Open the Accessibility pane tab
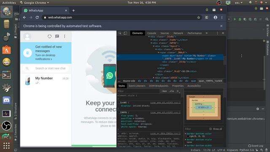 pyautogui.click(x=194, y=86)
